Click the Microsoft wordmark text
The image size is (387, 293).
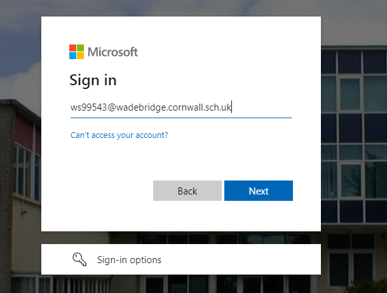(112, 52)
